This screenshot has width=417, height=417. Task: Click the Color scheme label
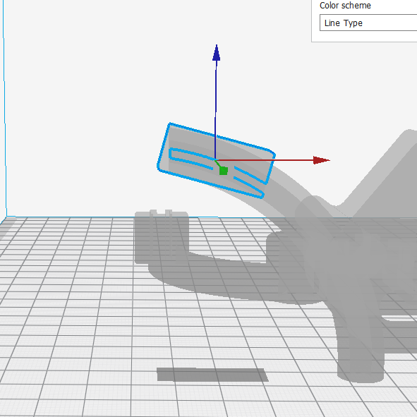(x=345, y=6)
